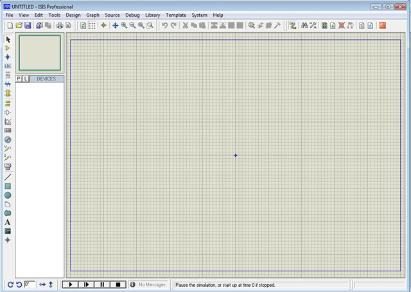The height and width of the screenshot is (292, 411).
Task: Select the 2D line tool
Action: [x=8, y=178]
